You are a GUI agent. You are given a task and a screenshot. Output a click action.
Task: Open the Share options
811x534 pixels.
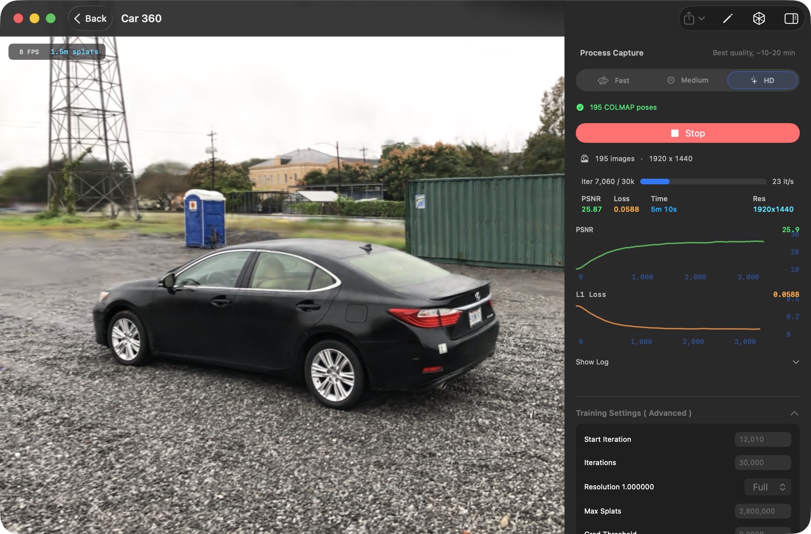click(689, 18)
